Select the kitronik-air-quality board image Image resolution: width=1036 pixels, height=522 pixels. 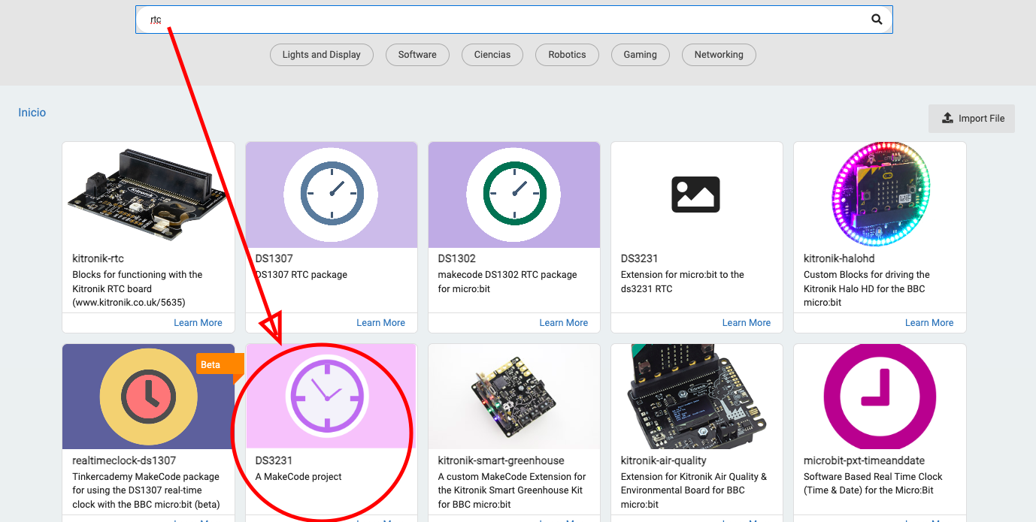tap(697, 397)
